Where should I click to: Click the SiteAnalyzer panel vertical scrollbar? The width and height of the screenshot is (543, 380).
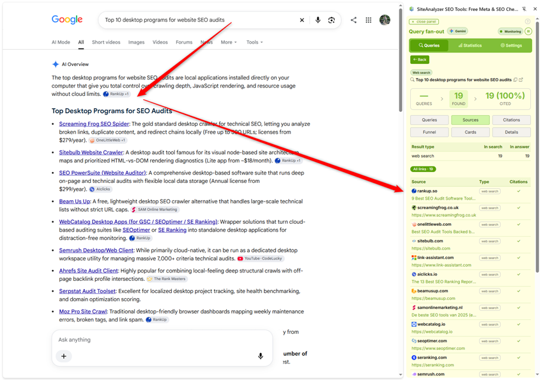(537, 147)
